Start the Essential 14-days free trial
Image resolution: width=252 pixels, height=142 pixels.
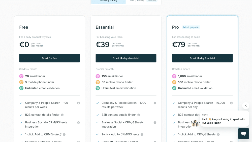point(126,58)
